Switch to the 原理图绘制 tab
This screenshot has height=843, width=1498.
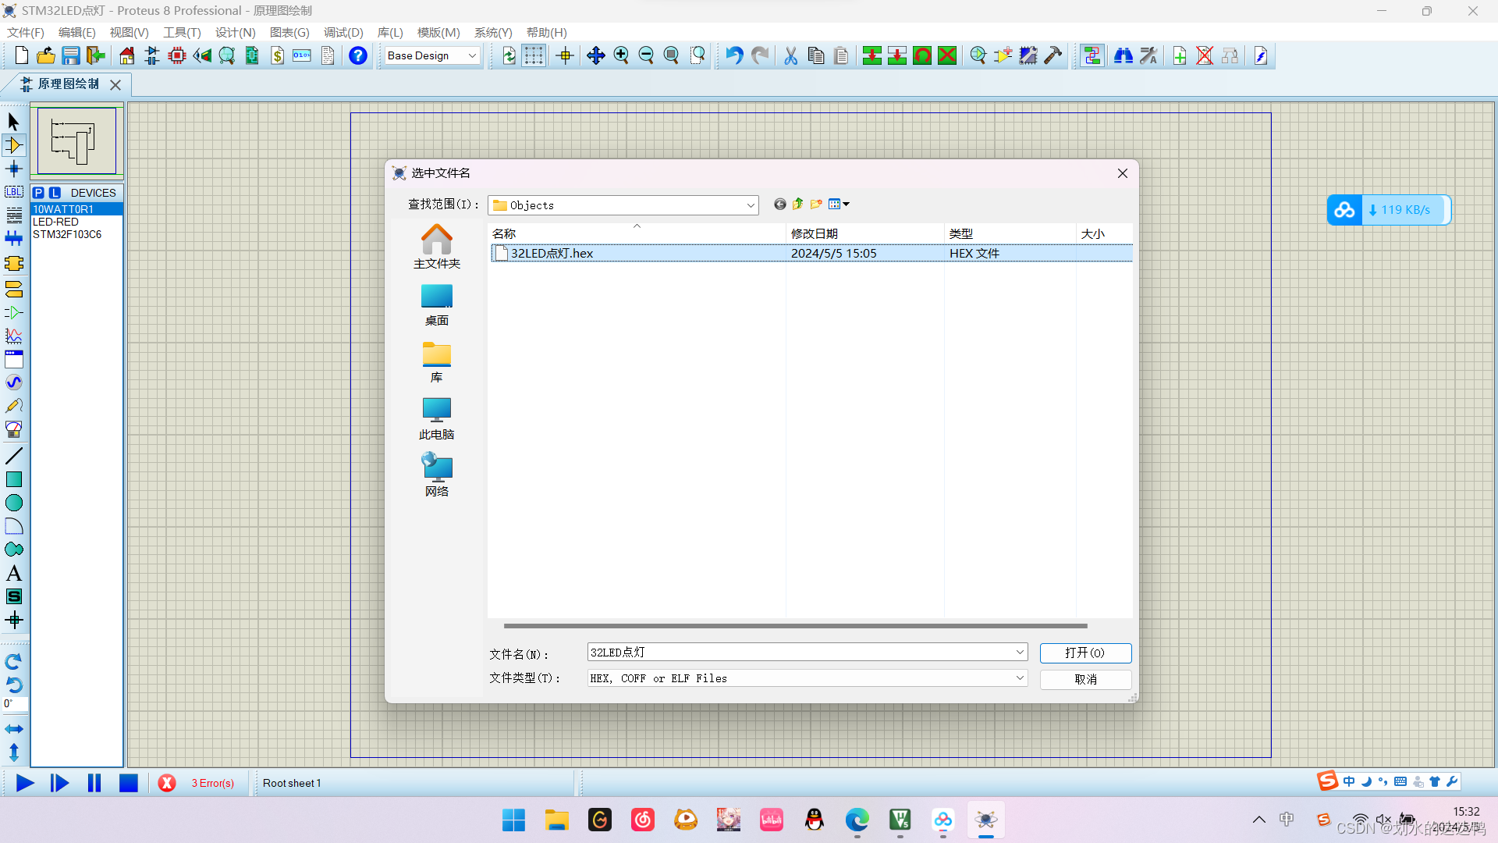69,84
